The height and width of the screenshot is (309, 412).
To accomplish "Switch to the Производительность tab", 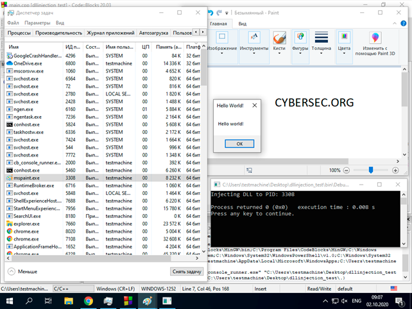I will coord(58,33).
